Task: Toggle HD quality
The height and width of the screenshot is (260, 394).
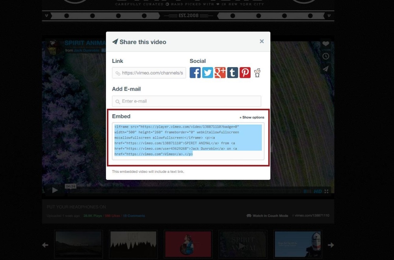Action: pyautogui.click(x=318, y=191)
